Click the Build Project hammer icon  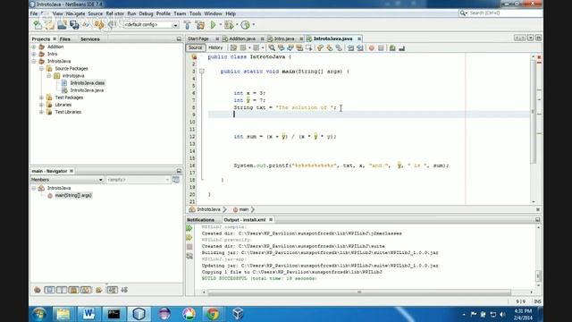pos(187,25)
